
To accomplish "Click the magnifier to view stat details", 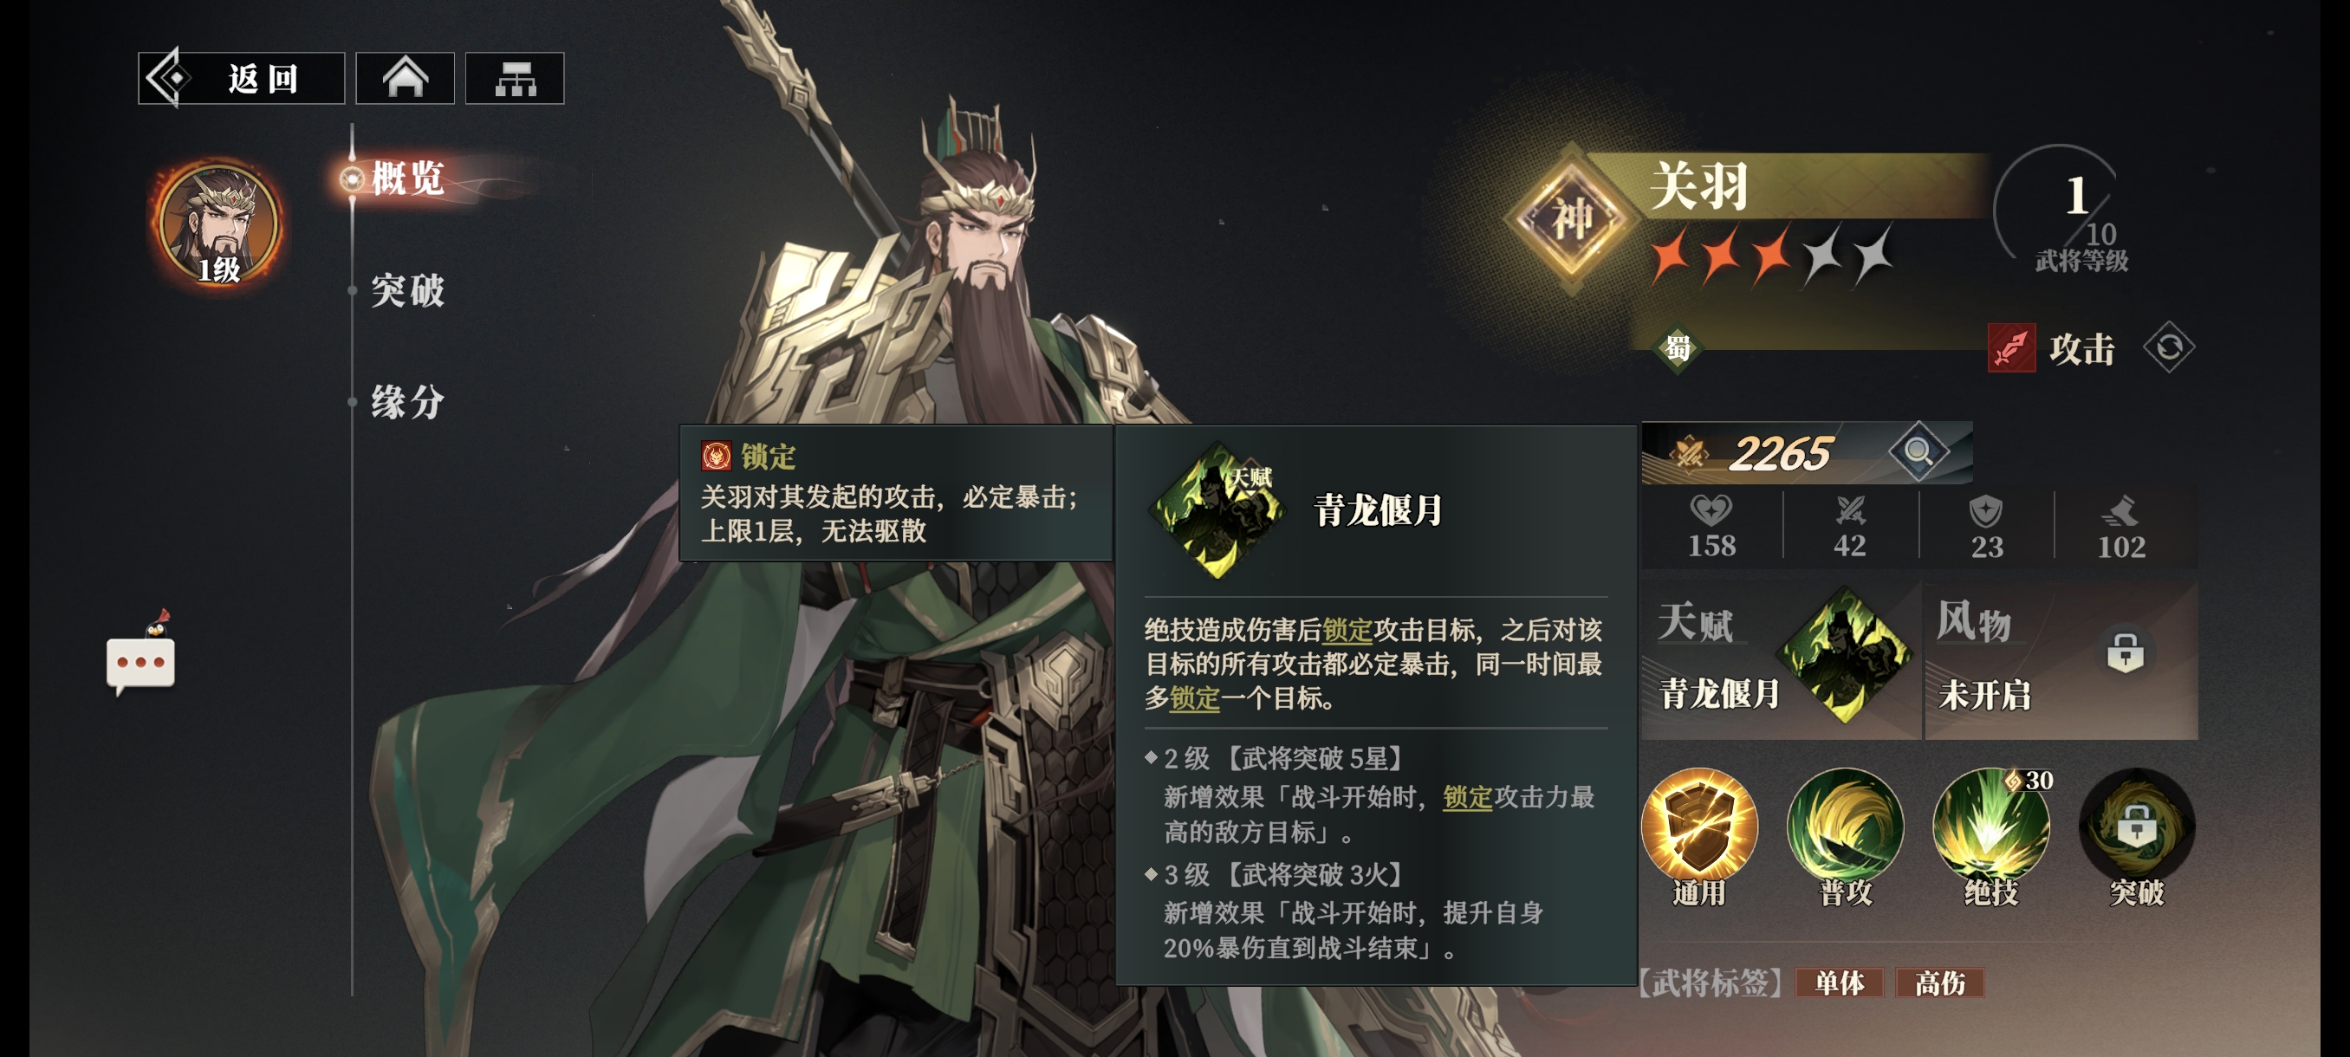I will point(1918,451).
